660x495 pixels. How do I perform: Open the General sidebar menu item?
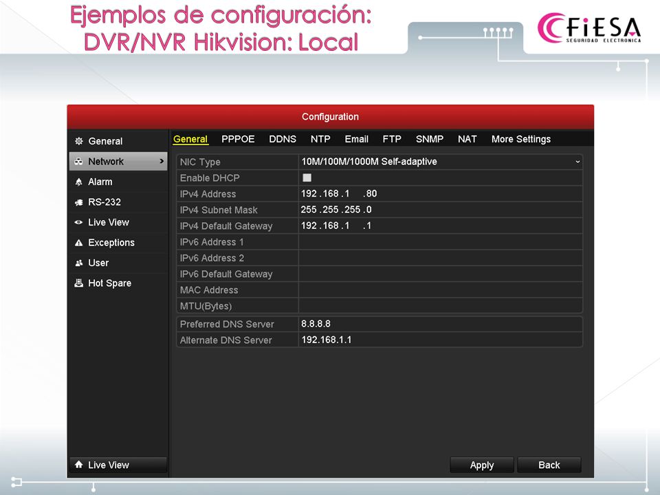click(x=118, y=141)
